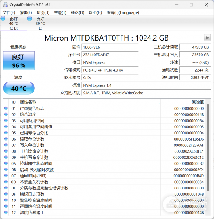
Task: Open the 编辑(E) menu
Action: click(26, 12)
